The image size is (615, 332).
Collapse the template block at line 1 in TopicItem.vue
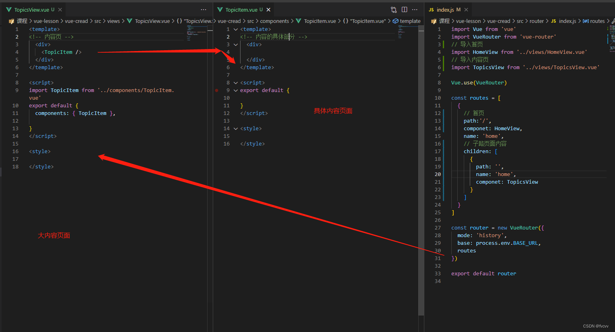236,29
